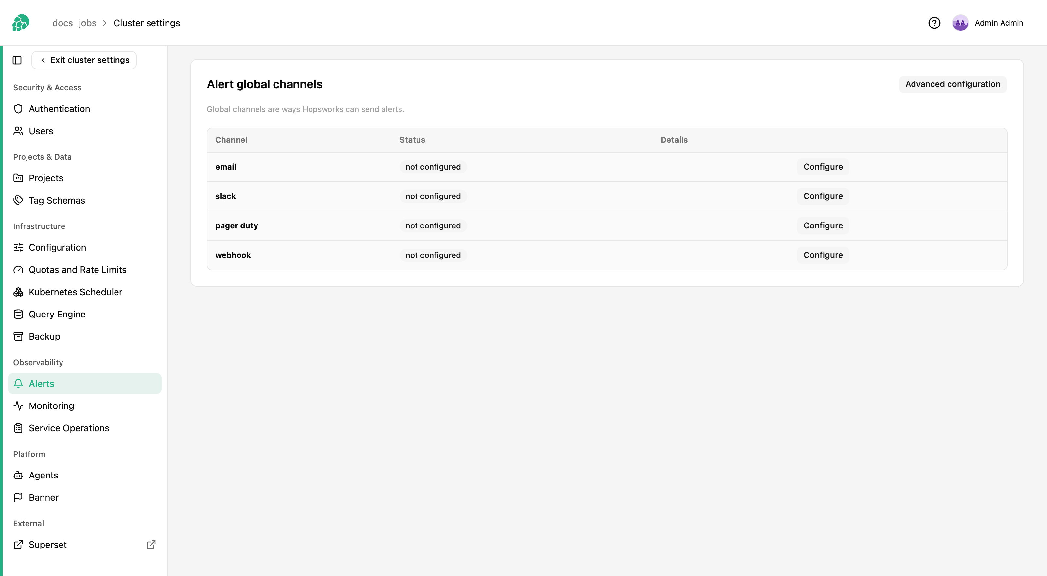The width and height of the screenshot is (1047, 576).
Task: Open the Monitoring section
Action: tap(84, 406)
